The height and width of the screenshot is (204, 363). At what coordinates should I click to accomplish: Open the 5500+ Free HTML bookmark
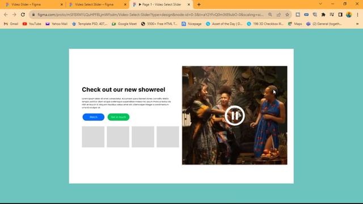coord(159,24)
